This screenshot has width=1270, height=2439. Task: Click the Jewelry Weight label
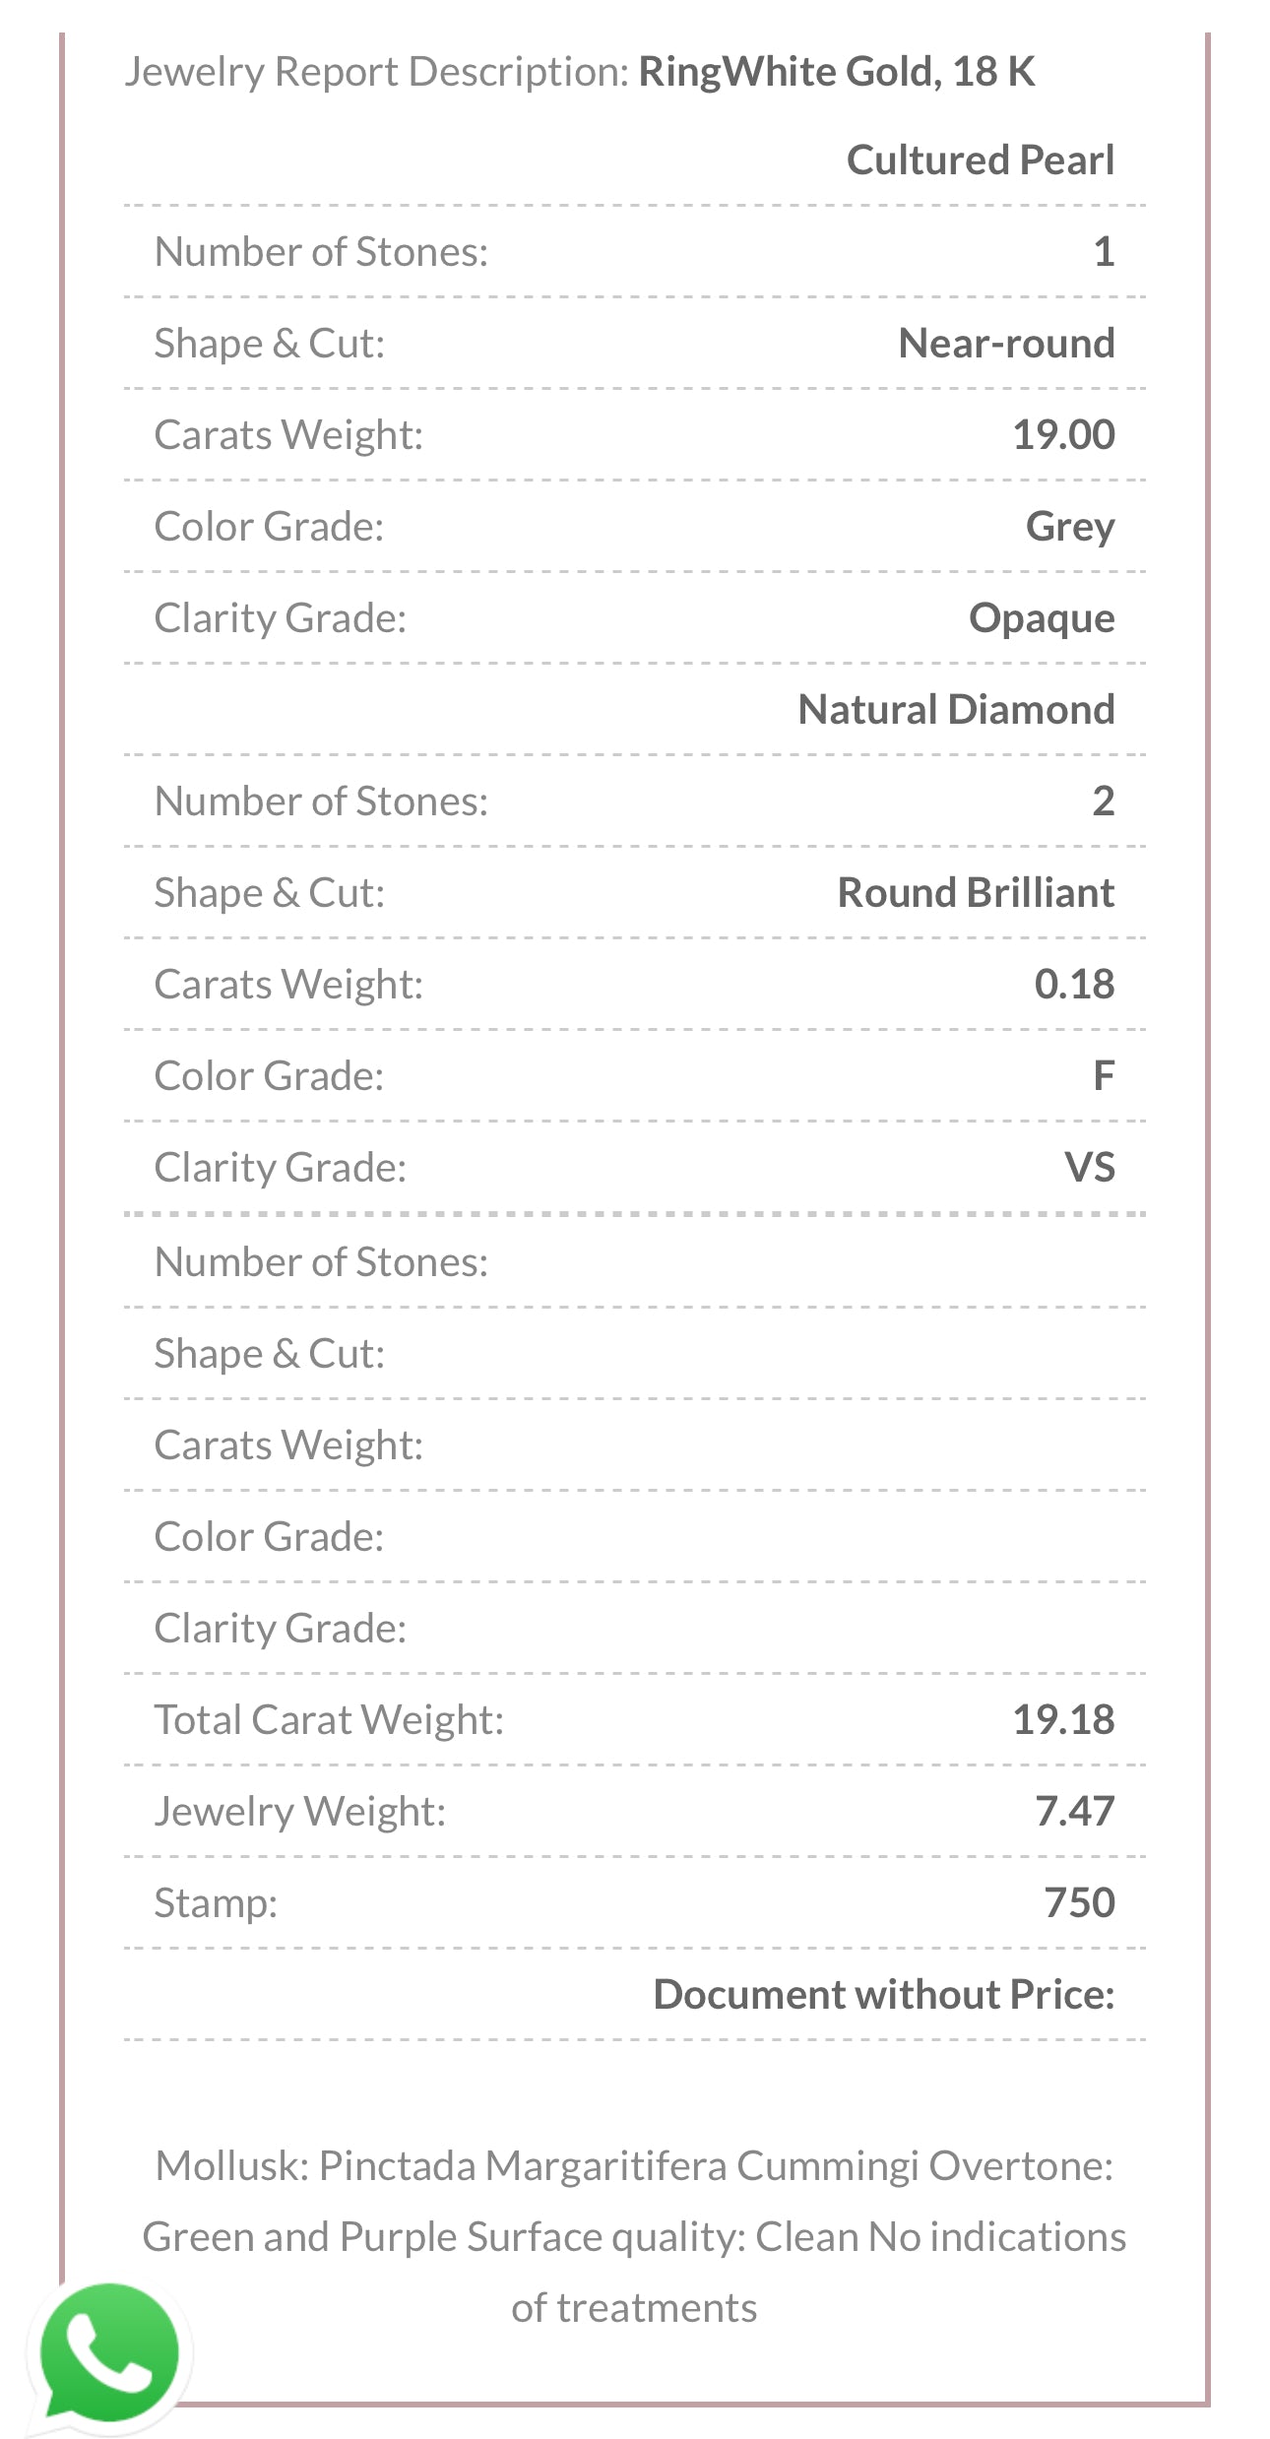click(300, 1812)
